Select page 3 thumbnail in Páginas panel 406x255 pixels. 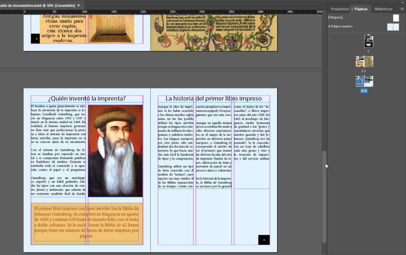tap(369, 61)
